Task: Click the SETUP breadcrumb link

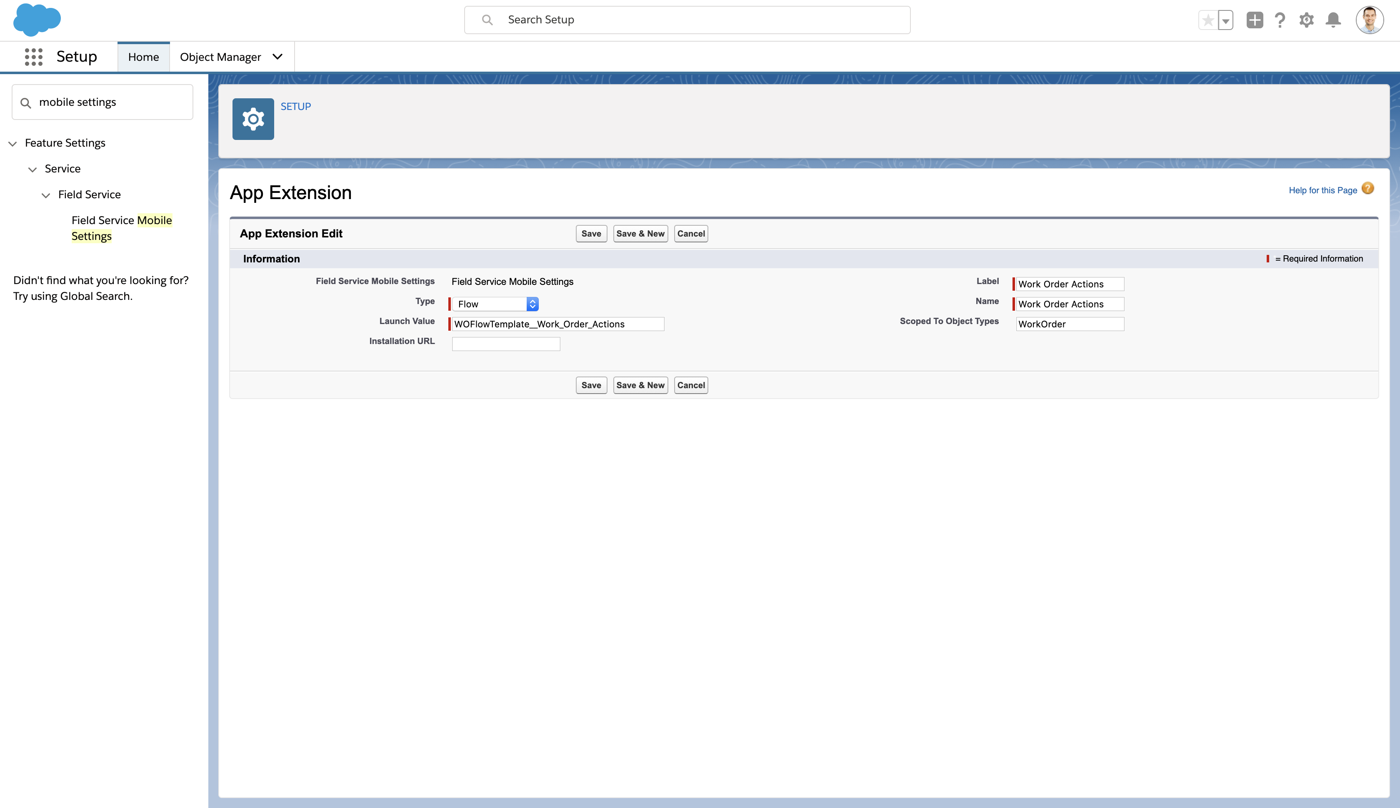Action: pos(296,107)
